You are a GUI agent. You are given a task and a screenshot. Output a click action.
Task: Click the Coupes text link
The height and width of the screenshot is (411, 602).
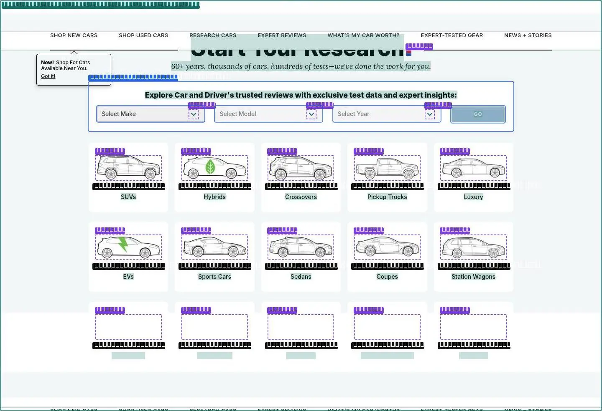387,277
